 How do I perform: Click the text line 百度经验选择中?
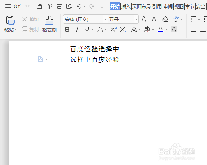pyautogui.click(x=94, y=49)
